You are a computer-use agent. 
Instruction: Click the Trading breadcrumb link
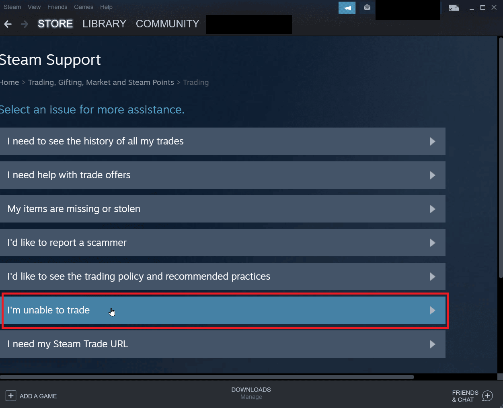196,82
